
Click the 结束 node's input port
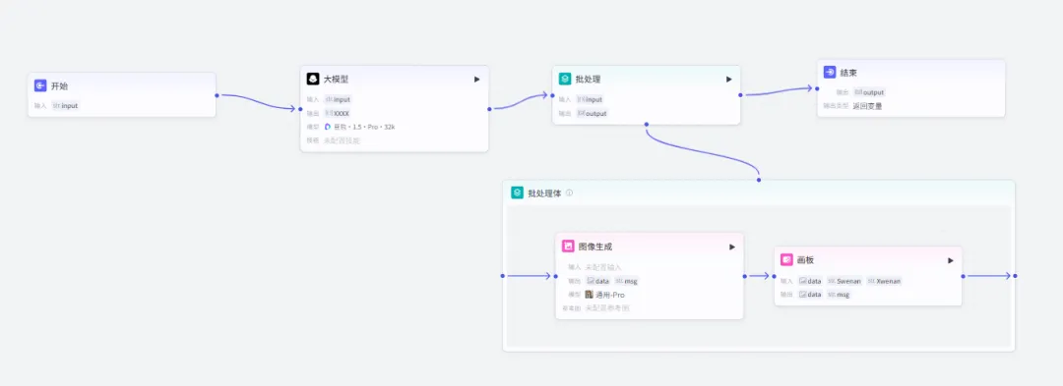coord(818,88)
